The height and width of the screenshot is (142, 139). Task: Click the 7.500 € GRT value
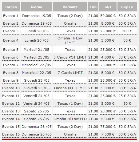tap(108, 134)
